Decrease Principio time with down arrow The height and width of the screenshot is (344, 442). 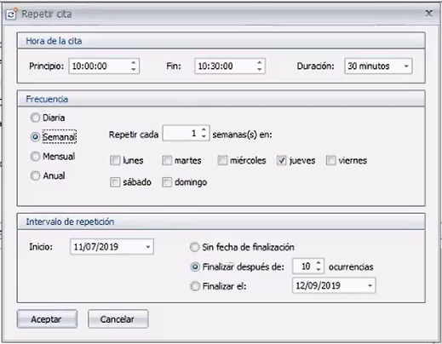click(x=134, y=69)
